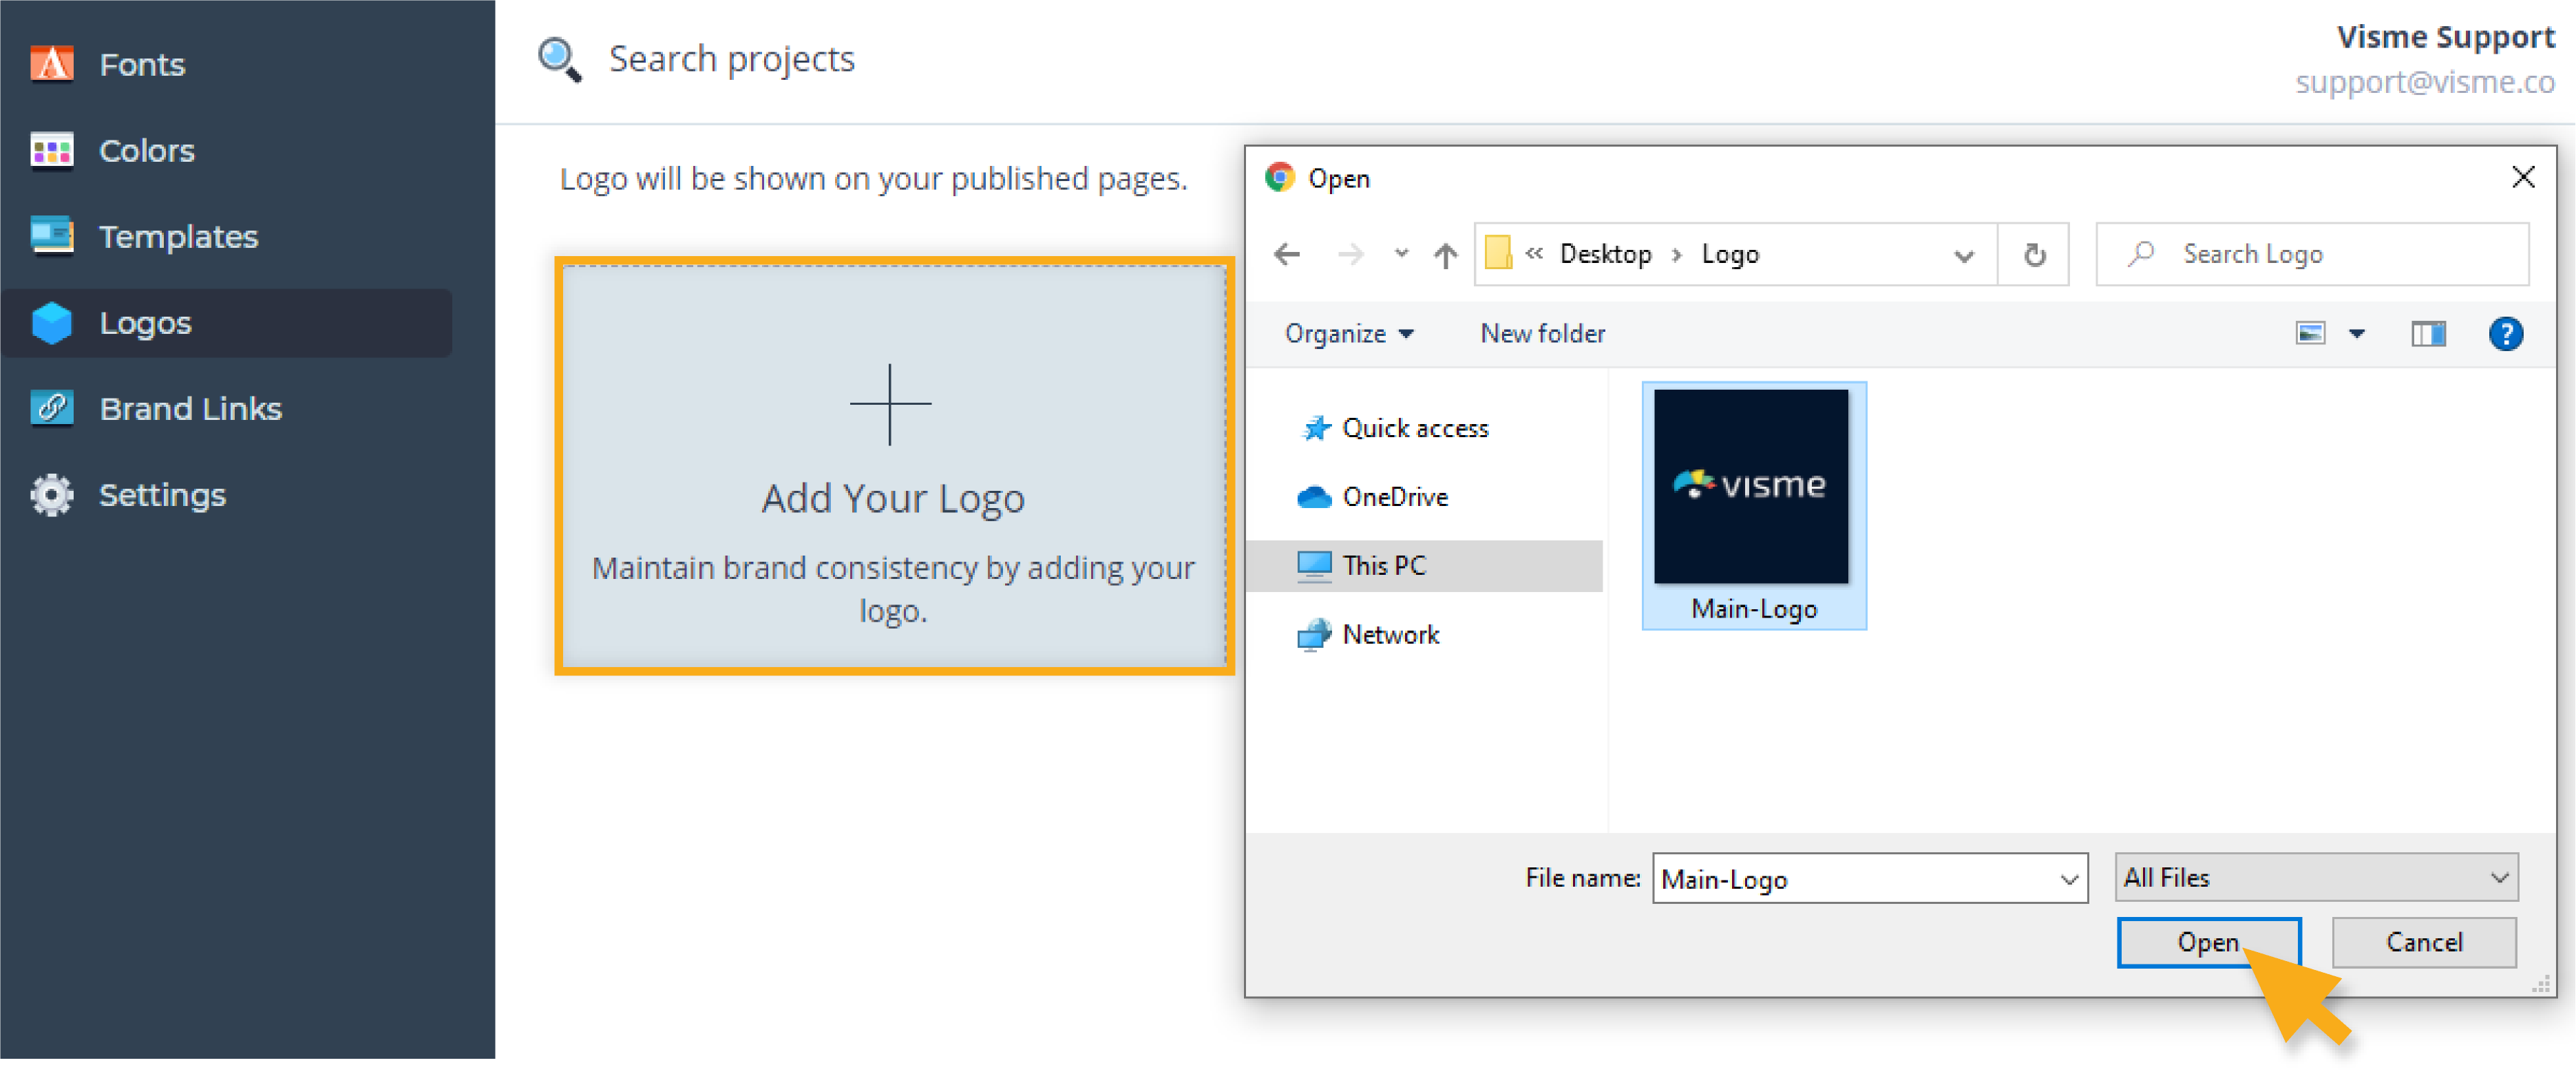Click the search projects magnifier icon
2576x1076 pixels.
pyautogui.click(x=559, y=59)
